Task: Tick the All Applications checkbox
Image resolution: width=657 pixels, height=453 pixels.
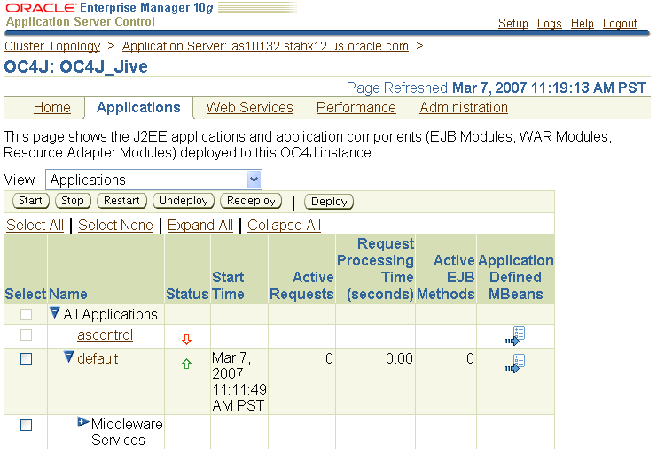Action: click(26, 314)
